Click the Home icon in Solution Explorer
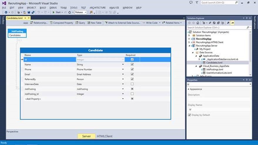Screen dimensions: 258x145 pyautogui.click(x=198, y=23)
